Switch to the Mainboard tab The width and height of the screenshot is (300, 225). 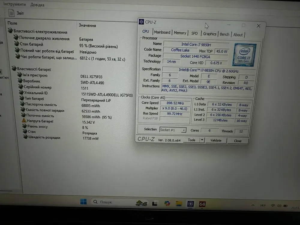coord(162,32)
